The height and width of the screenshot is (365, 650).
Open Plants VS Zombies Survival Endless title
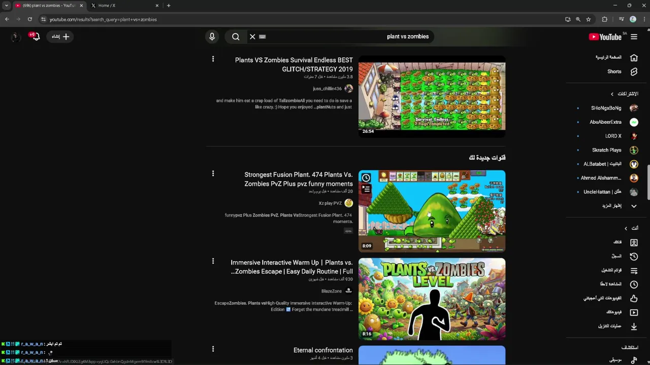point(294,64)
